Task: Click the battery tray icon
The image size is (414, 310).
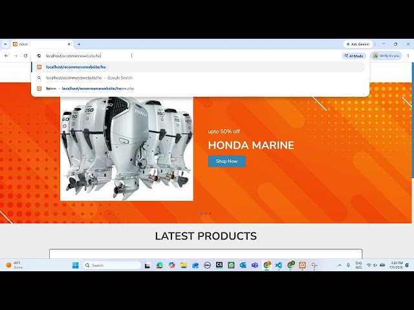Action: pyautogui.click(x=382, y=265)
